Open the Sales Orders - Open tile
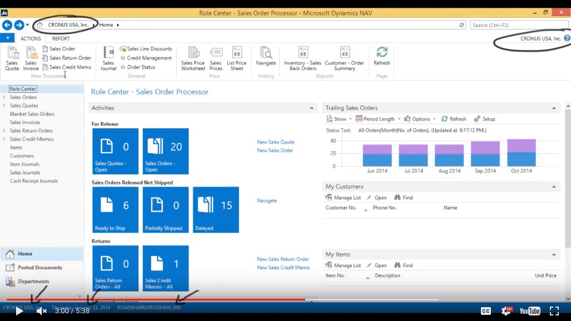Screen dimensions: 571x321 pos(166,151)
